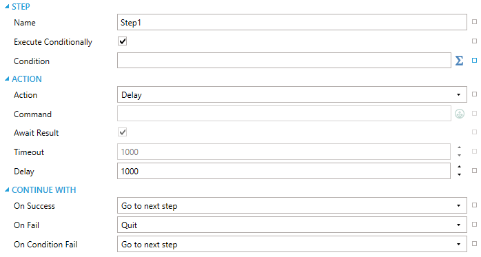Open the Condition expression editor sigma icon
Image resolution: width=481 pixels, height=257 pixels.
point(459,61)
